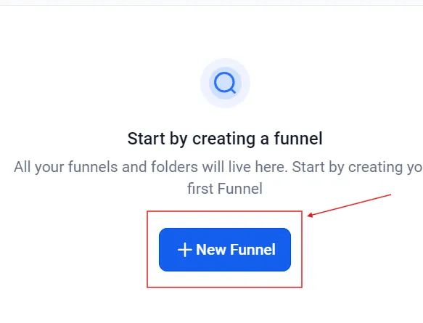Click the top edge of the red highlight box
Viewport: 423px width, 323px height.
click(x=224, y=211)
